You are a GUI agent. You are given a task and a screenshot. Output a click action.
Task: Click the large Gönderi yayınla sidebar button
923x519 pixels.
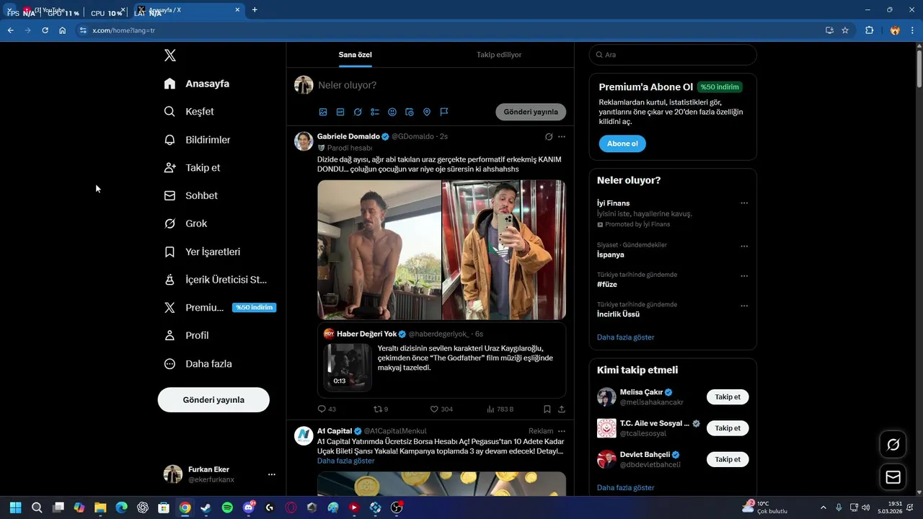coord(213,400)
